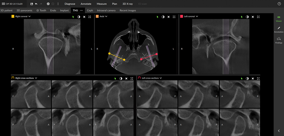The height and width of the screenshot is (136, 284).
Task: Click the red handle endpoint in Axial view
Action: pos(156,54)
